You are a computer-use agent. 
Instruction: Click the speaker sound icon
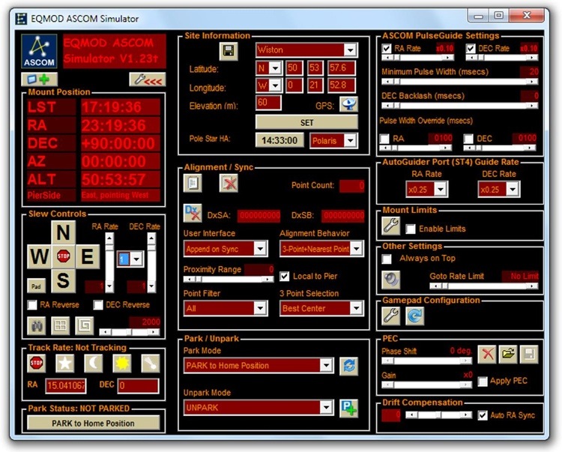point(390,280)
